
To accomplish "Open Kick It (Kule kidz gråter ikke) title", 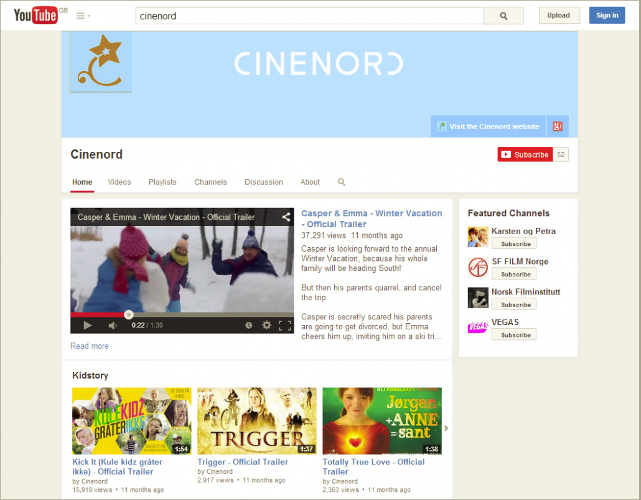I will 118,467.
